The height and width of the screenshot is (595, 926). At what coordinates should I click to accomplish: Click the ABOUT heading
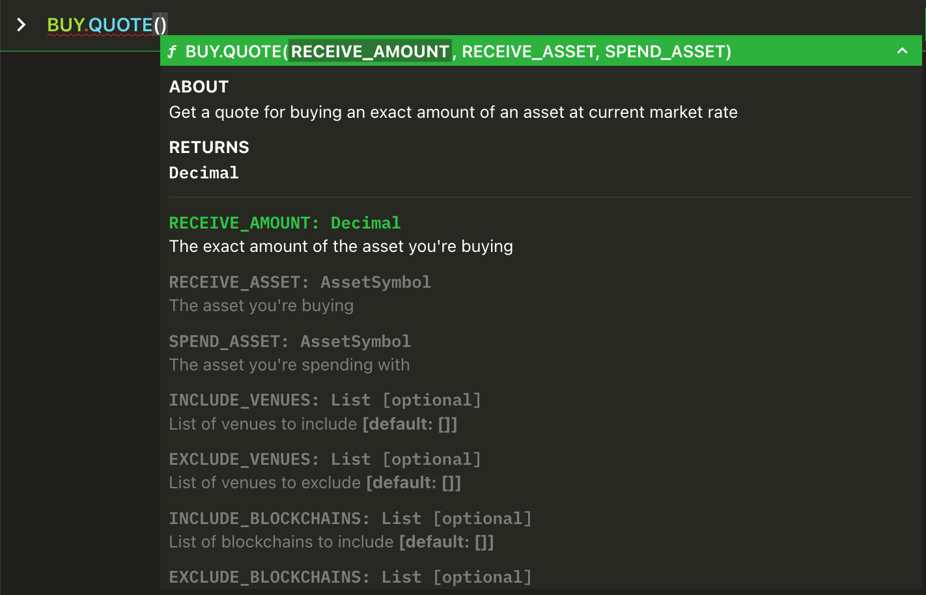pos(199,87)
